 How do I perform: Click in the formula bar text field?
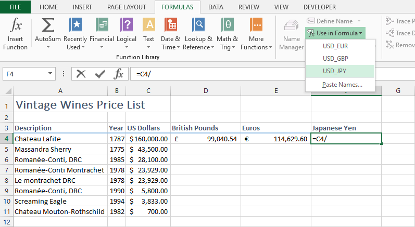pyautogui.click(x=218, y=74)
